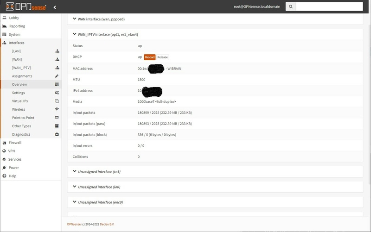Screen dimensions: 371x232
Task: Click the Interfaces sitemap icon
Action: click(4, 43)
